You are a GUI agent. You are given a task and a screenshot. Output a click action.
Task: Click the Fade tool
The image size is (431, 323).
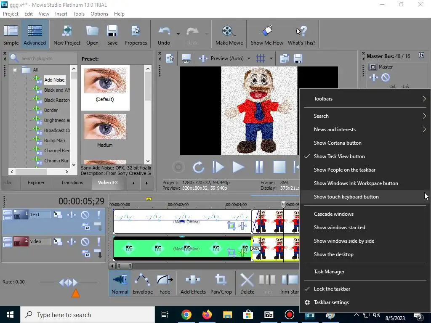[165, 284]
